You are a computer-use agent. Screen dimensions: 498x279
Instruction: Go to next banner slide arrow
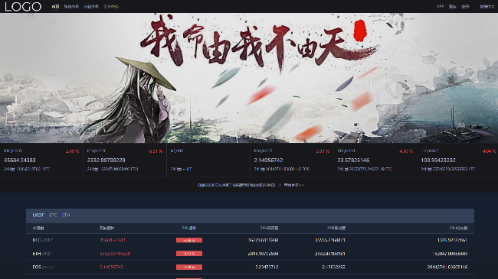pyautogui.click(x=491, y=78)
